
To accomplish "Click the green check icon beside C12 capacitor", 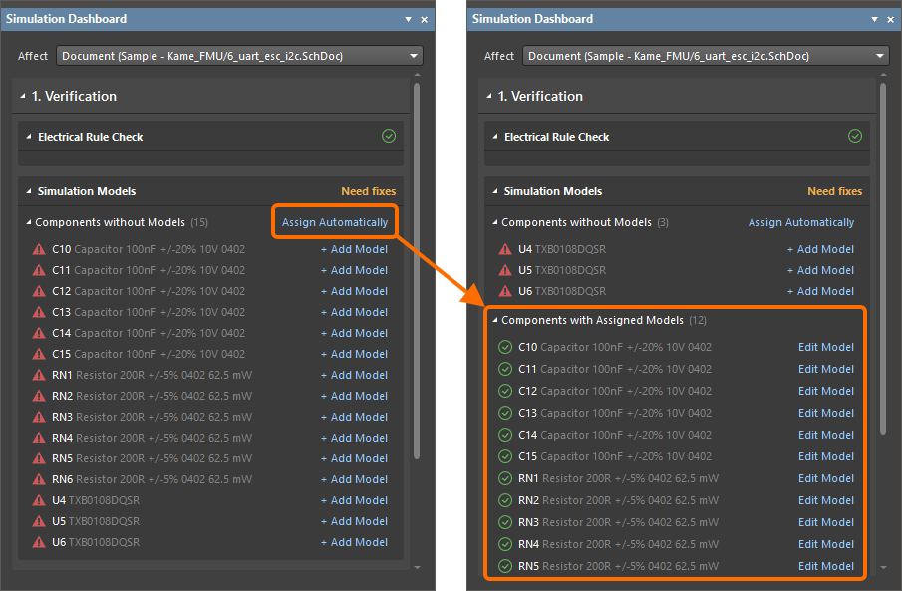I will point(505,391).
